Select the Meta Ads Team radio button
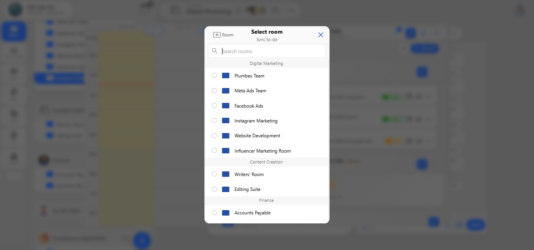534x250 pixels. coord(214,90)
